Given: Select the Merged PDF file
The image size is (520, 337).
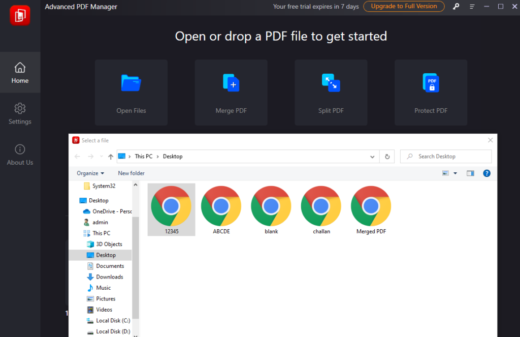Looking at the screenshot, I should point(371,210).
